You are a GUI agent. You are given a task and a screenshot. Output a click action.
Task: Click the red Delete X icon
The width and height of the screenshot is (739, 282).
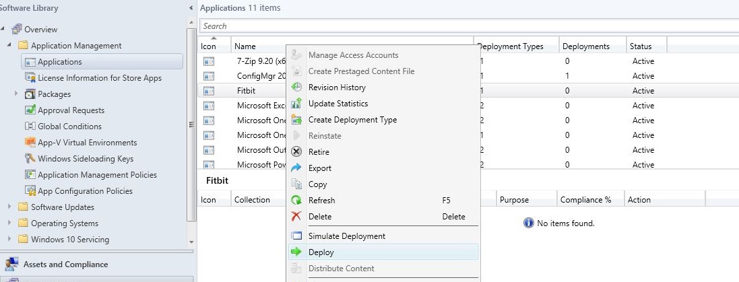296,217
